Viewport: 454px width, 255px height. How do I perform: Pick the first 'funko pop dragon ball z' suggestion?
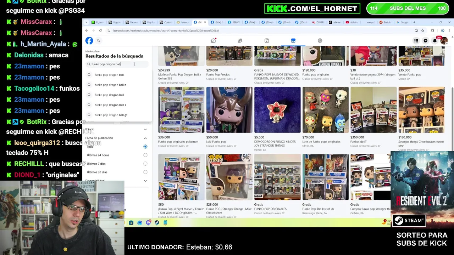click(x=117, y=85)
